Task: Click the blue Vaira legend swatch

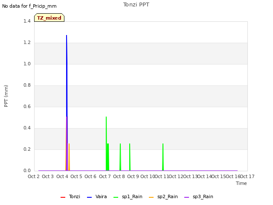Action: (x=89, y=197)
